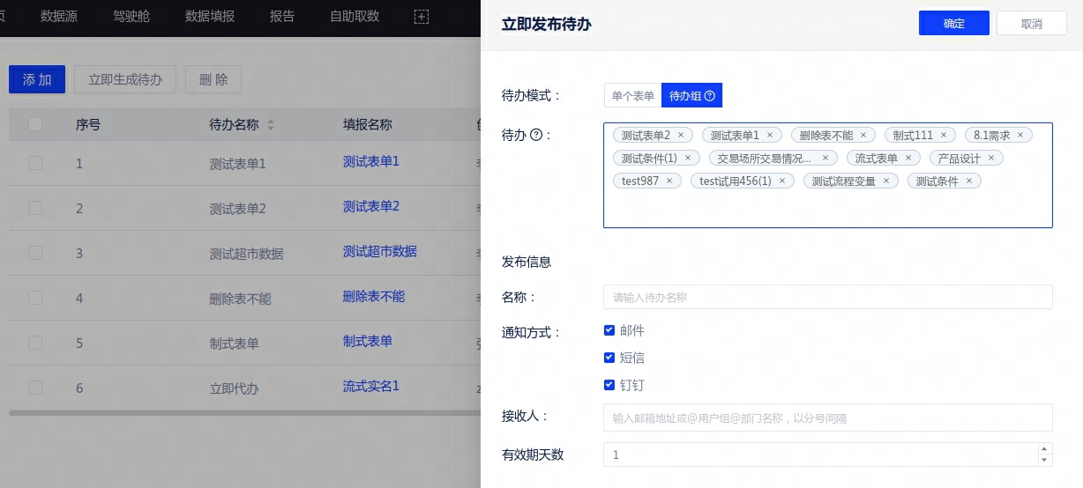Delete the 8.1需求 tag
The image size is (1083, 488).
tap(1020, 136)
